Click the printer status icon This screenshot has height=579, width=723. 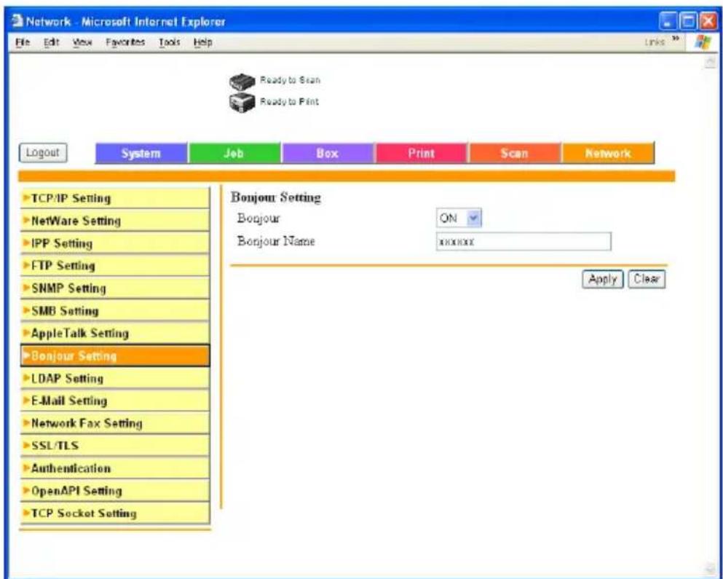(x=242, y=103)
